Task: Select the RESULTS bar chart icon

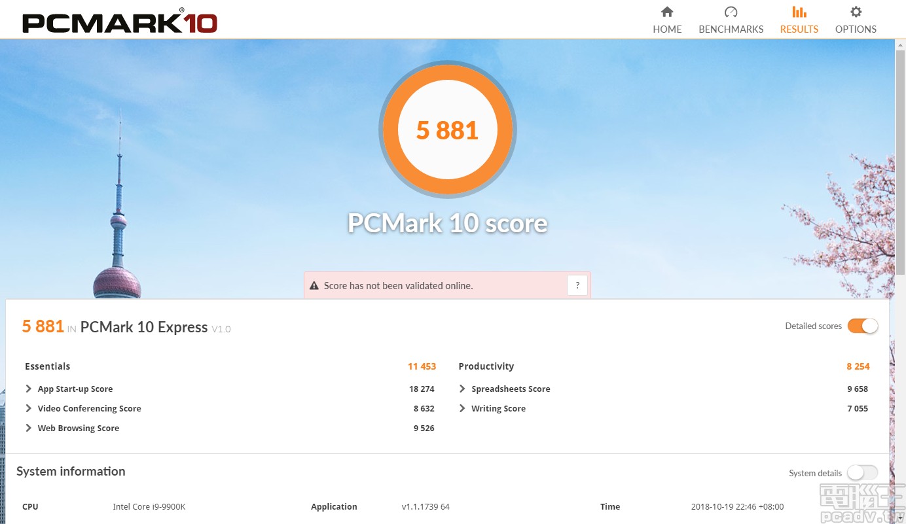Action: pyautogui.click(x=799, y=12)
